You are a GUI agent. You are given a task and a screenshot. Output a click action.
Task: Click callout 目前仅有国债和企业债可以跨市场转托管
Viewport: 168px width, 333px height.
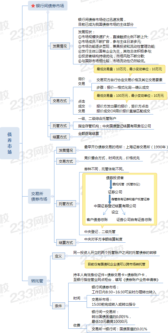(117, 264)
